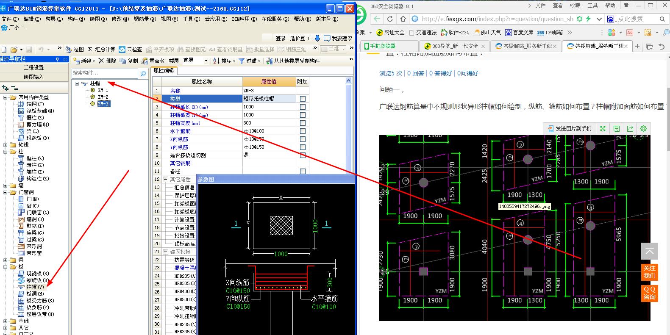Toggle 附加 checkbox for Y向纵筋 row
Viewport: 670px width, 335px height.
coord(303,147)
